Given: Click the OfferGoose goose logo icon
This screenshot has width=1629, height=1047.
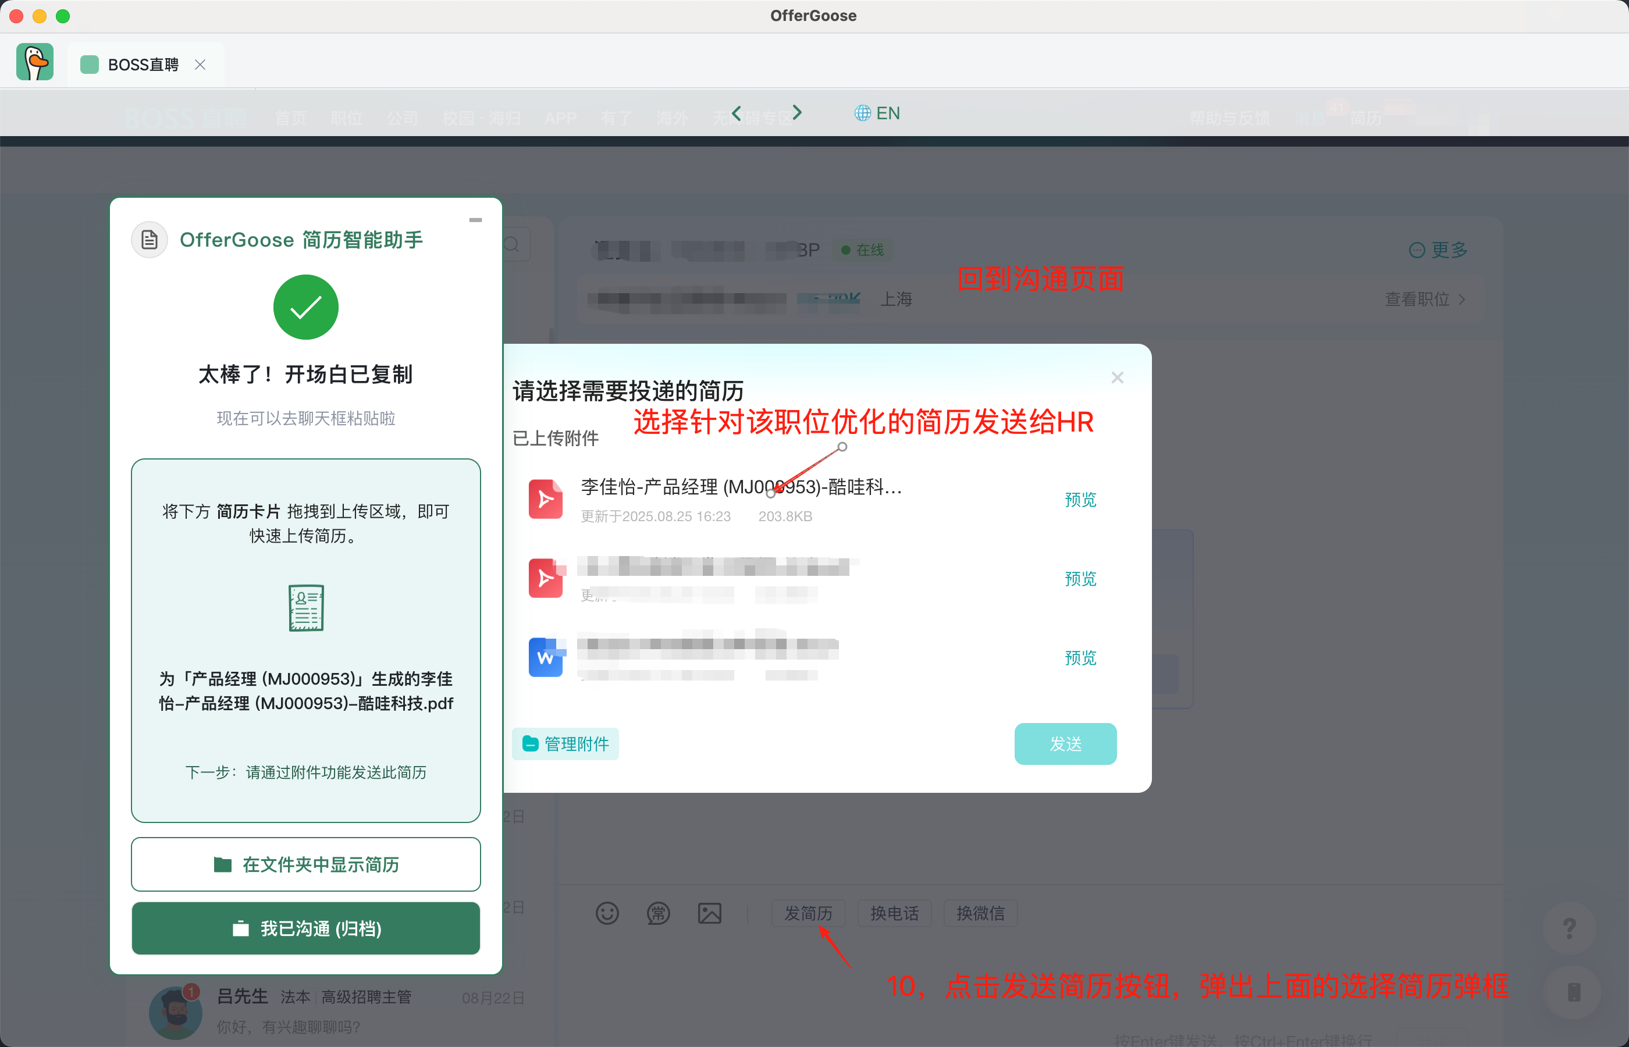Looking at the screenshot, I should pos(35,63).
